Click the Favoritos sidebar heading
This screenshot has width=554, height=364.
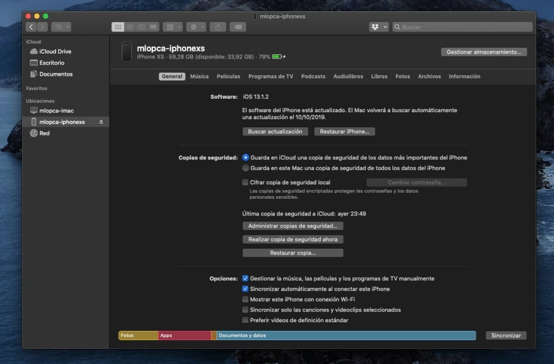tap(36, 88)
